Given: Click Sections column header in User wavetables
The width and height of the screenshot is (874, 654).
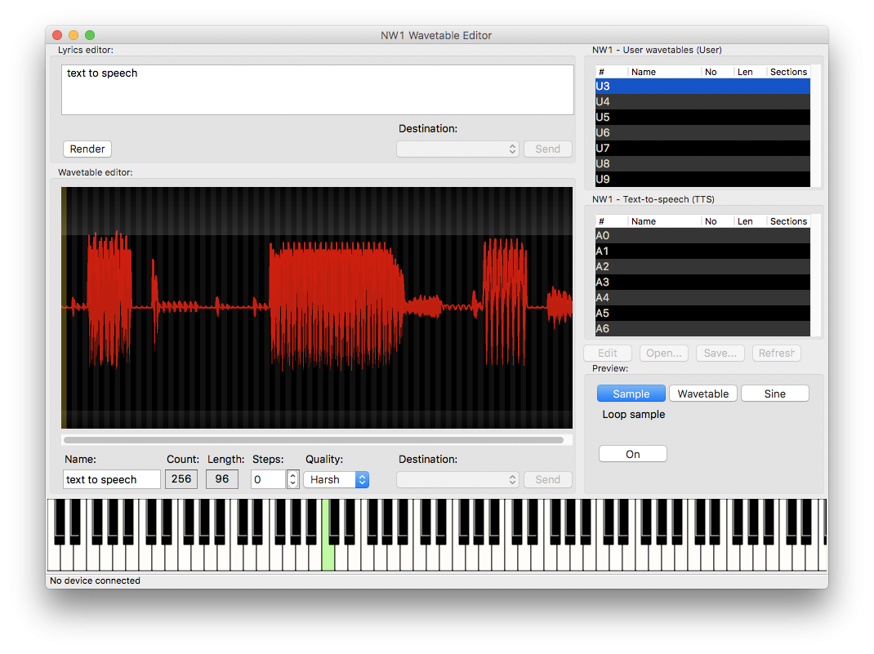Looking at the screenshot, I should (x=788, y=72).
